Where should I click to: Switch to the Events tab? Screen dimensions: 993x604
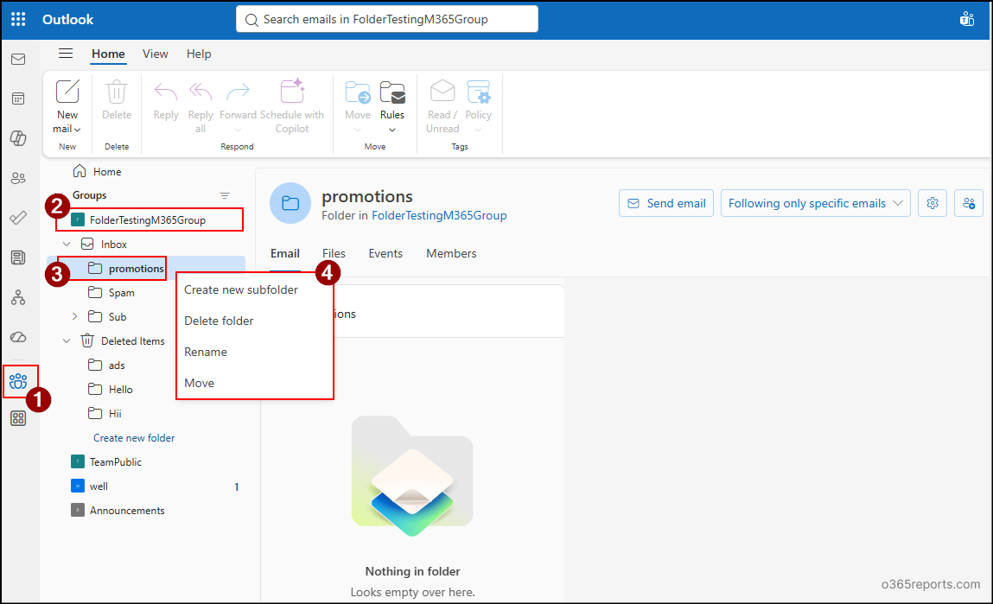click(385, 253)
